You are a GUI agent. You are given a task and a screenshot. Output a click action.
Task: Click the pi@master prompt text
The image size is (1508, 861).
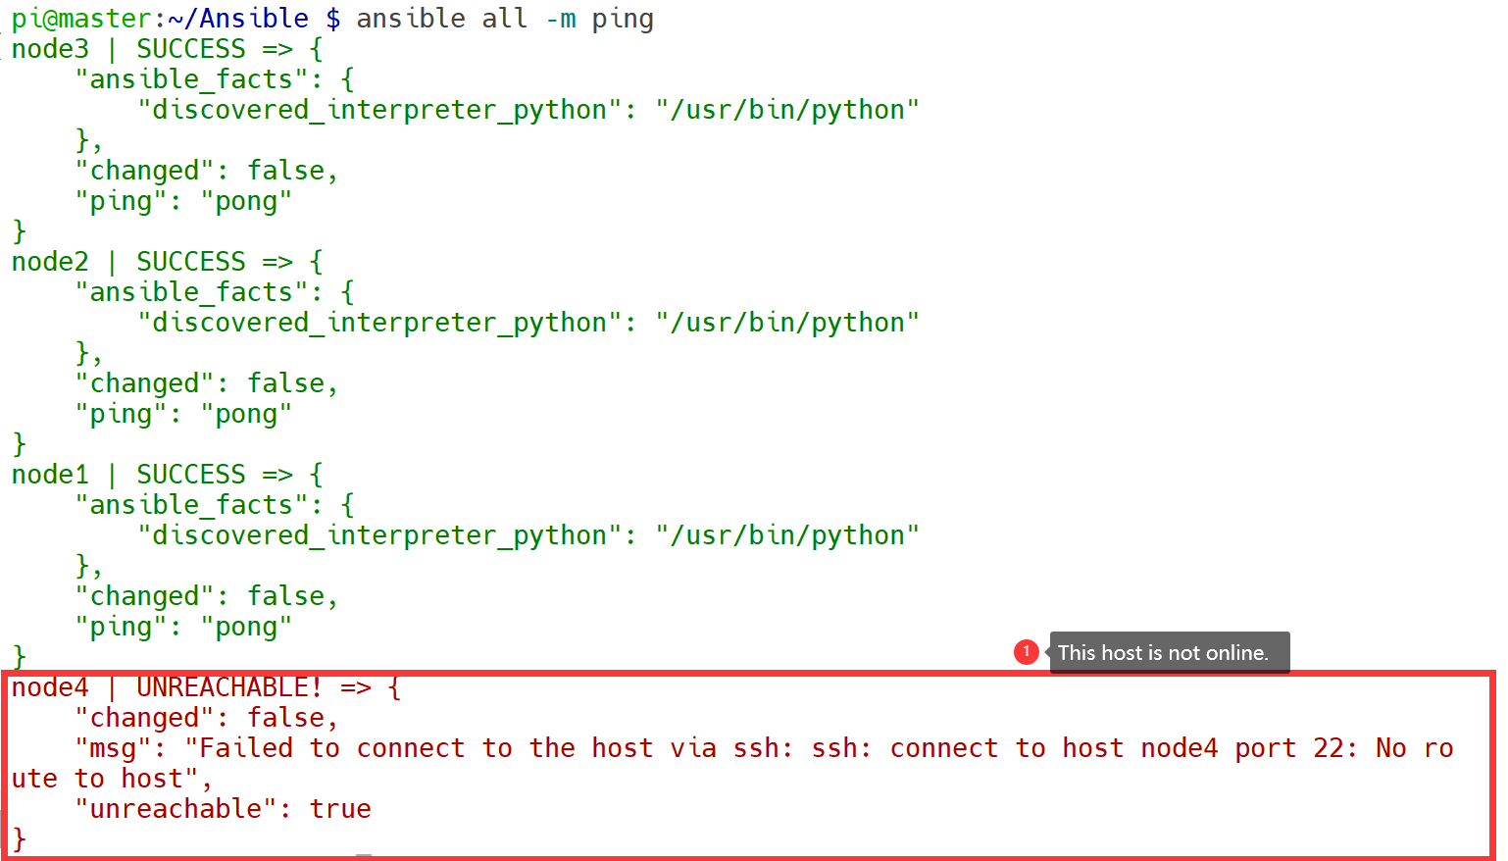tap(81, 19)
